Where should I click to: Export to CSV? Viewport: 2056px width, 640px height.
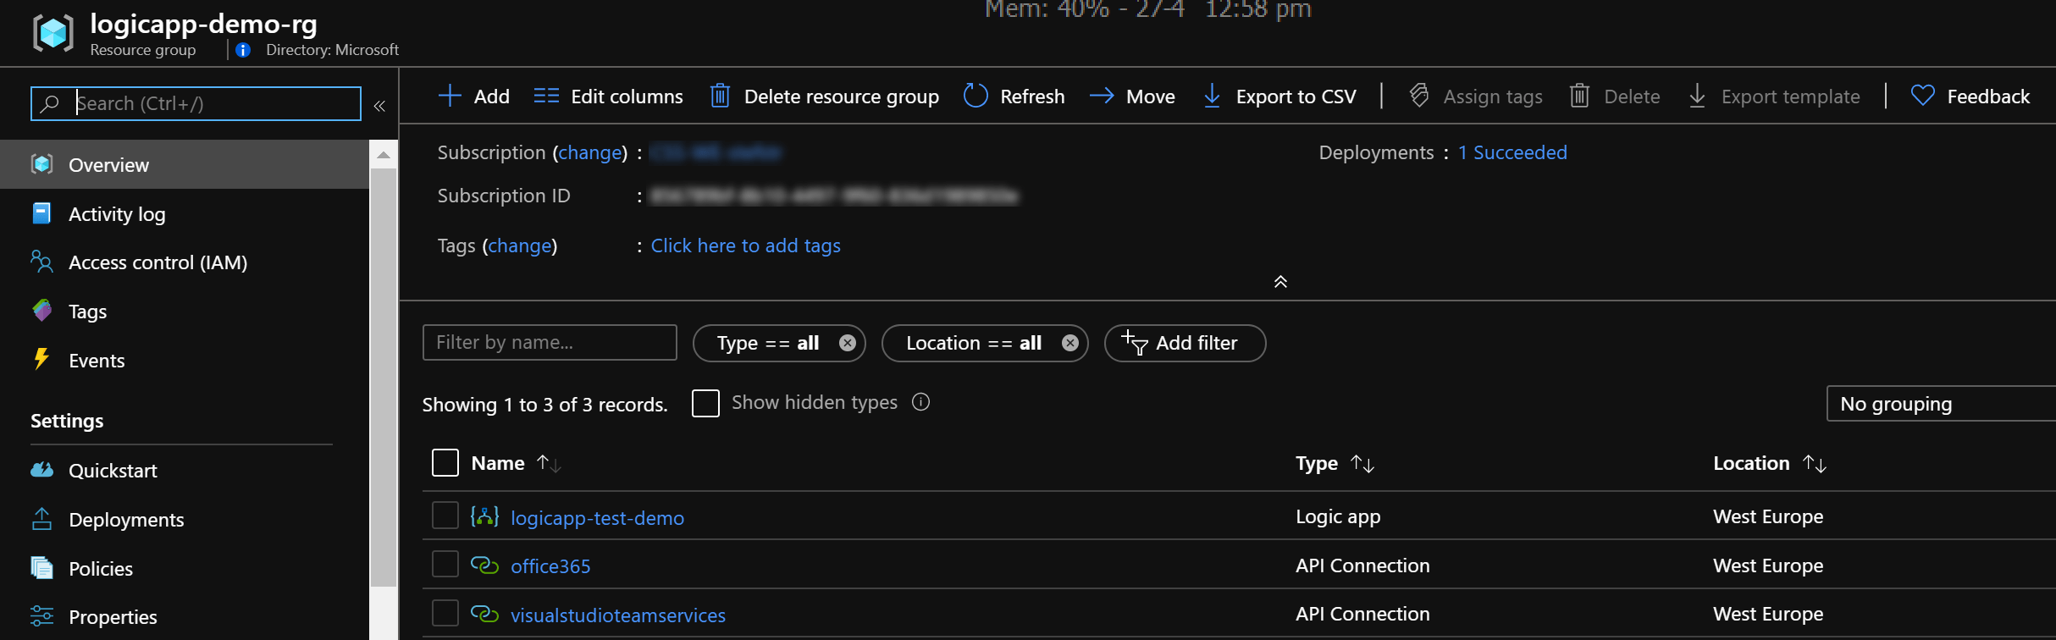pyautogui.click(x=1279, y=97)
